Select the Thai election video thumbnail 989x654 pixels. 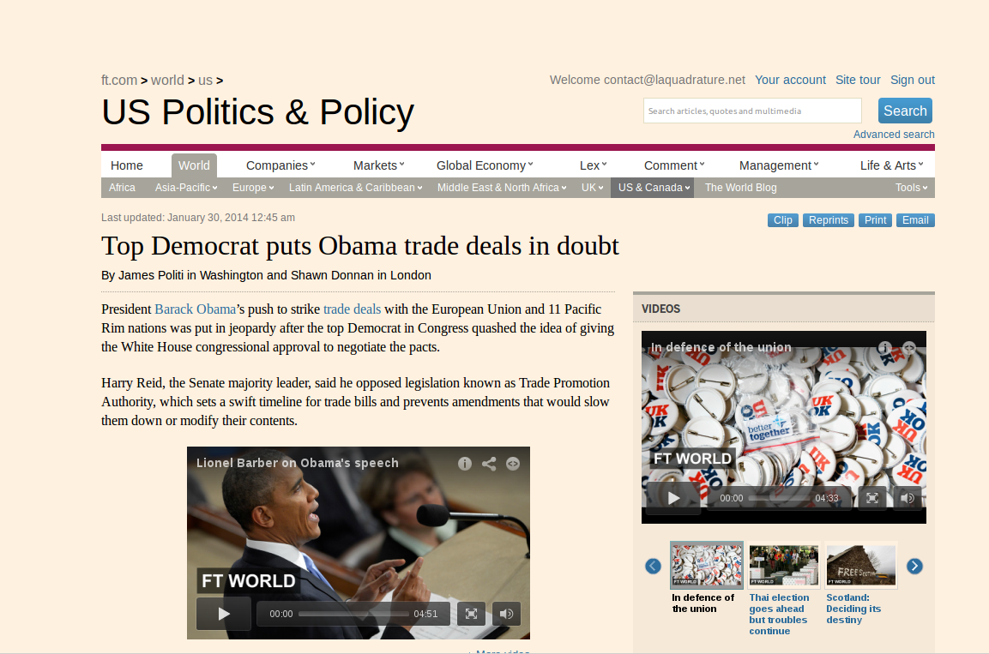[x=784, y=565]
